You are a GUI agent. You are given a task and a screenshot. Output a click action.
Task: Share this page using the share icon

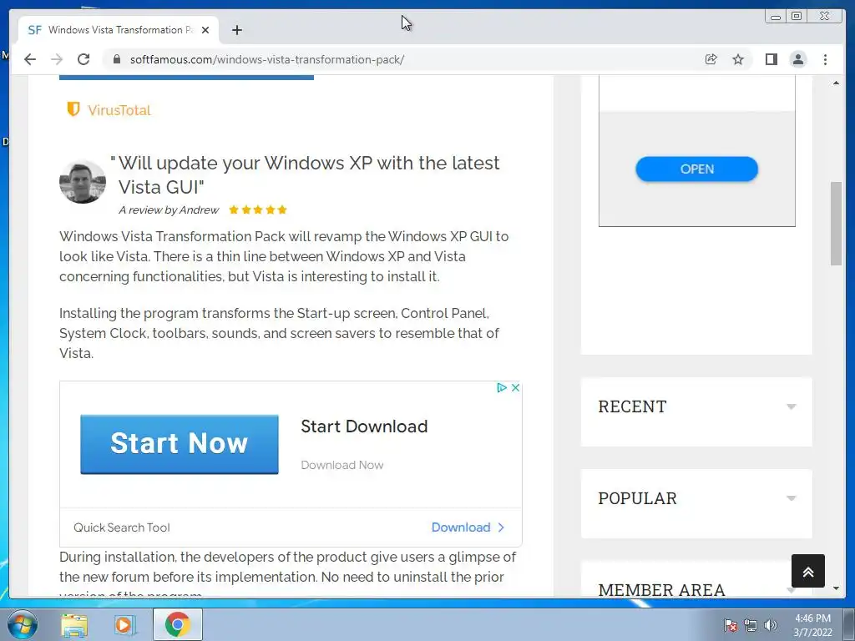pos(711,59)
